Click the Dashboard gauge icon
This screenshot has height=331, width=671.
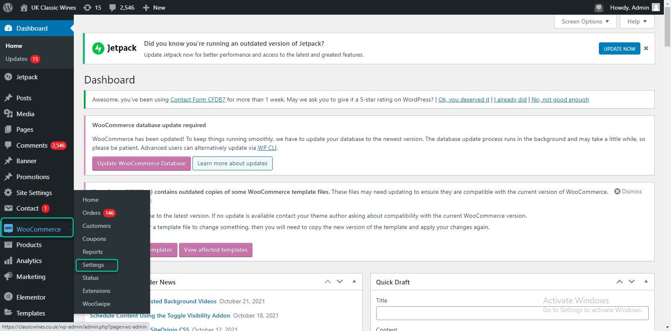click(x=8, y=28)
